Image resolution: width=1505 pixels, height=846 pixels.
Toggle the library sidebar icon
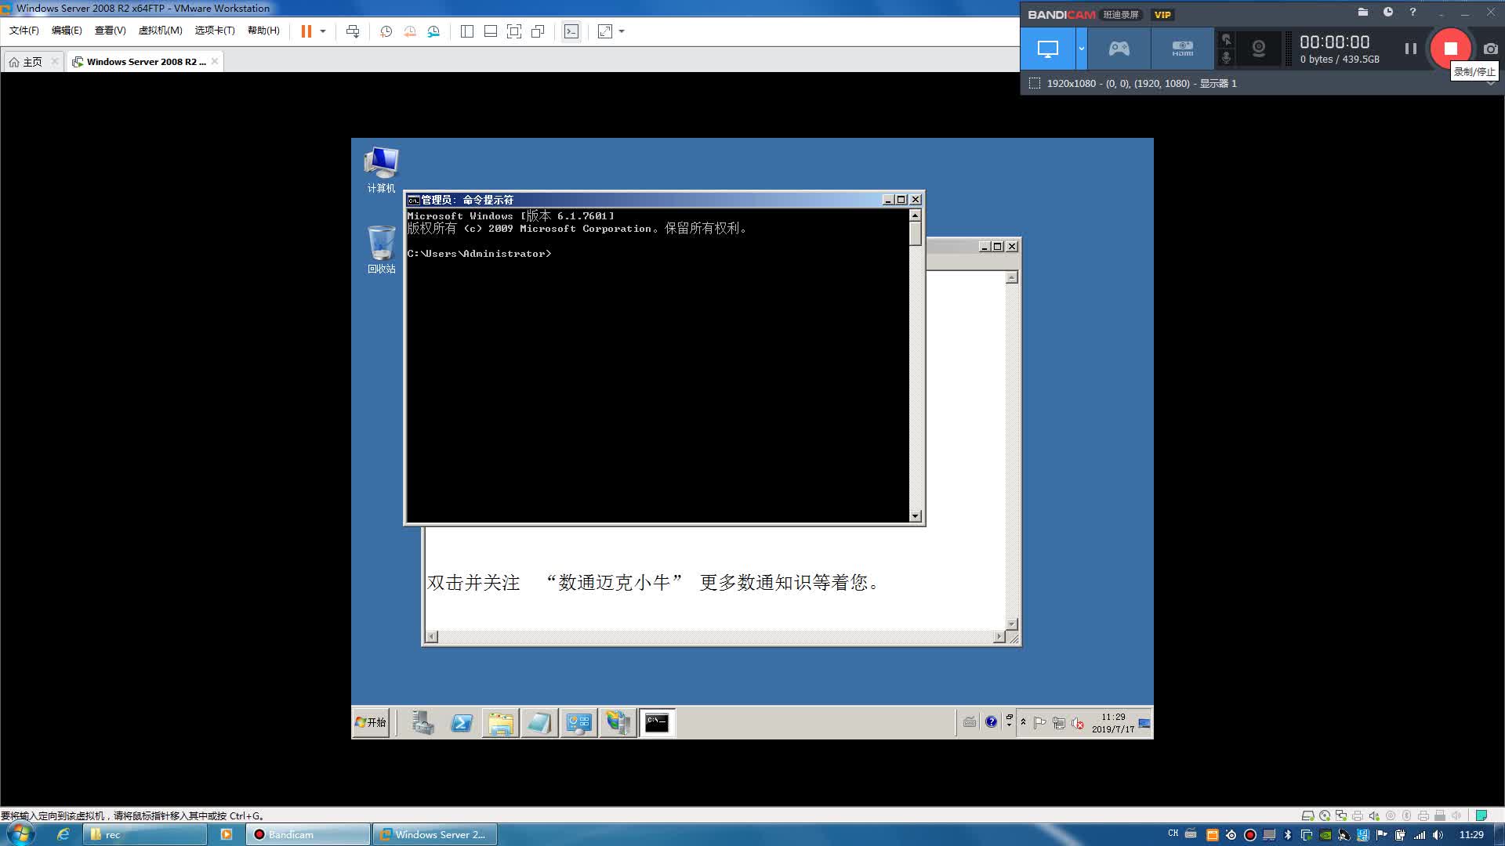(x=467, y=31)
